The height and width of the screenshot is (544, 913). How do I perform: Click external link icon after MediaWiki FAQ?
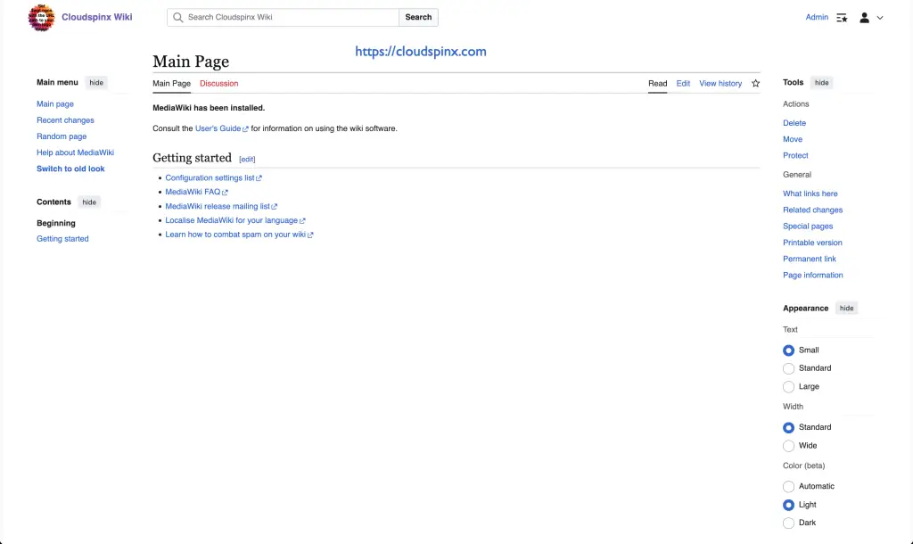click(x=226, y=193)
